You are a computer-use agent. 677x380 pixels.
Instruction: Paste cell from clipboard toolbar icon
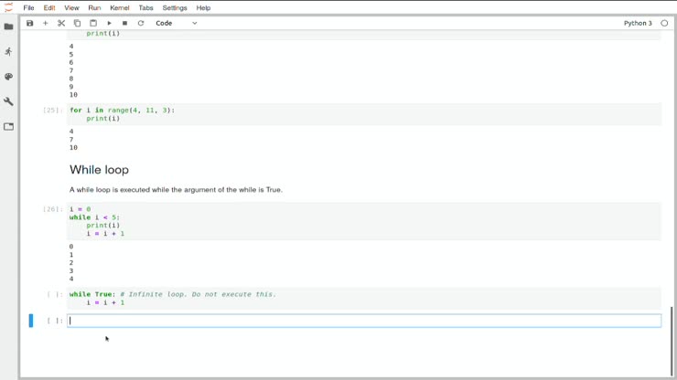tap(93, 23)
